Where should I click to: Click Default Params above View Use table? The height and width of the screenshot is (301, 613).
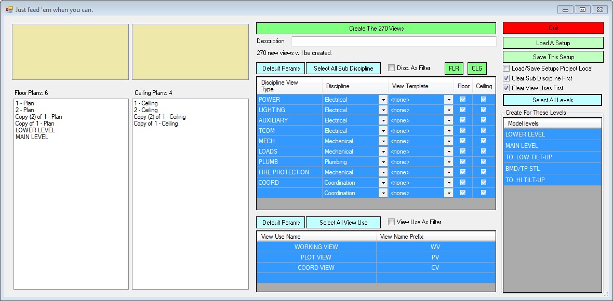pyautogui.click(x=281, y=223)
